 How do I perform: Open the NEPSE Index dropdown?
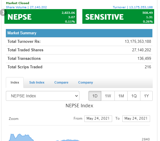(43, 96)
